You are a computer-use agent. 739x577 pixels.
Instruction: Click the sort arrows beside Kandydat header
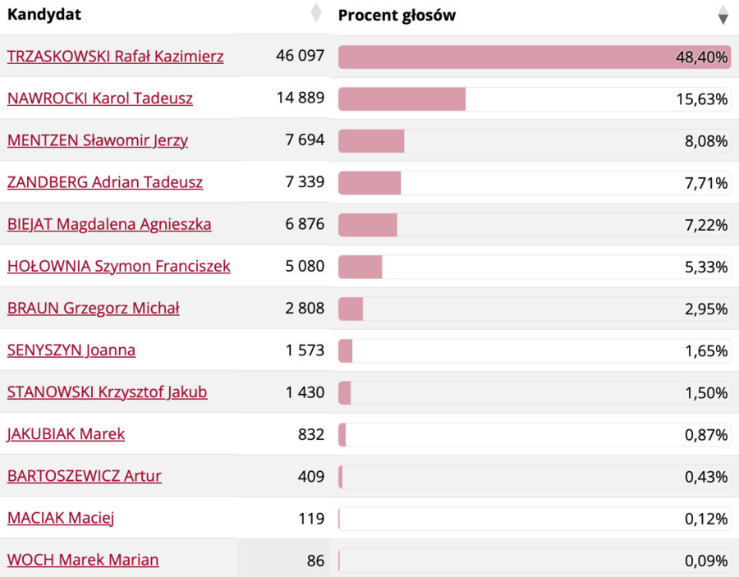click(316, 14)
